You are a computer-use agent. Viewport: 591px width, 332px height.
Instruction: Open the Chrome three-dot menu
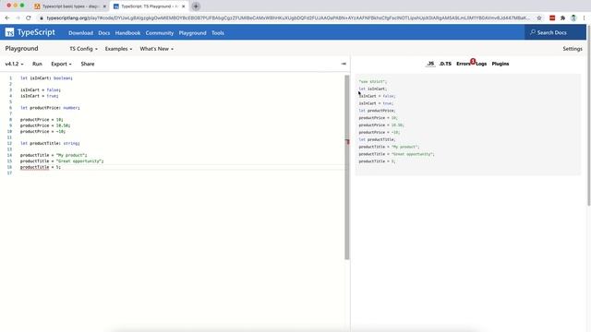tap(584, 18)
